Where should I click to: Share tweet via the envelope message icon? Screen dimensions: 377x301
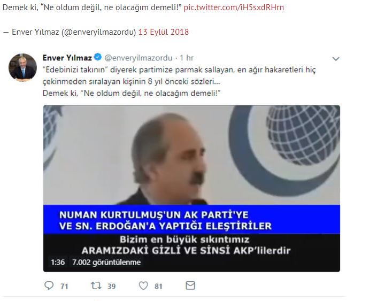point(190,285)
